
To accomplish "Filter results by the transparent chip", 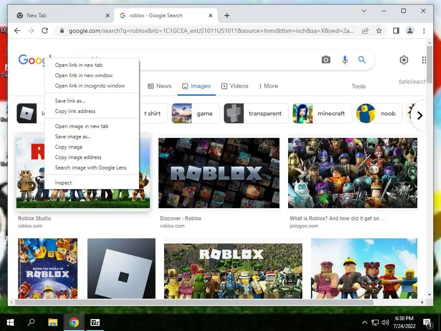I will tap(256, 113).
